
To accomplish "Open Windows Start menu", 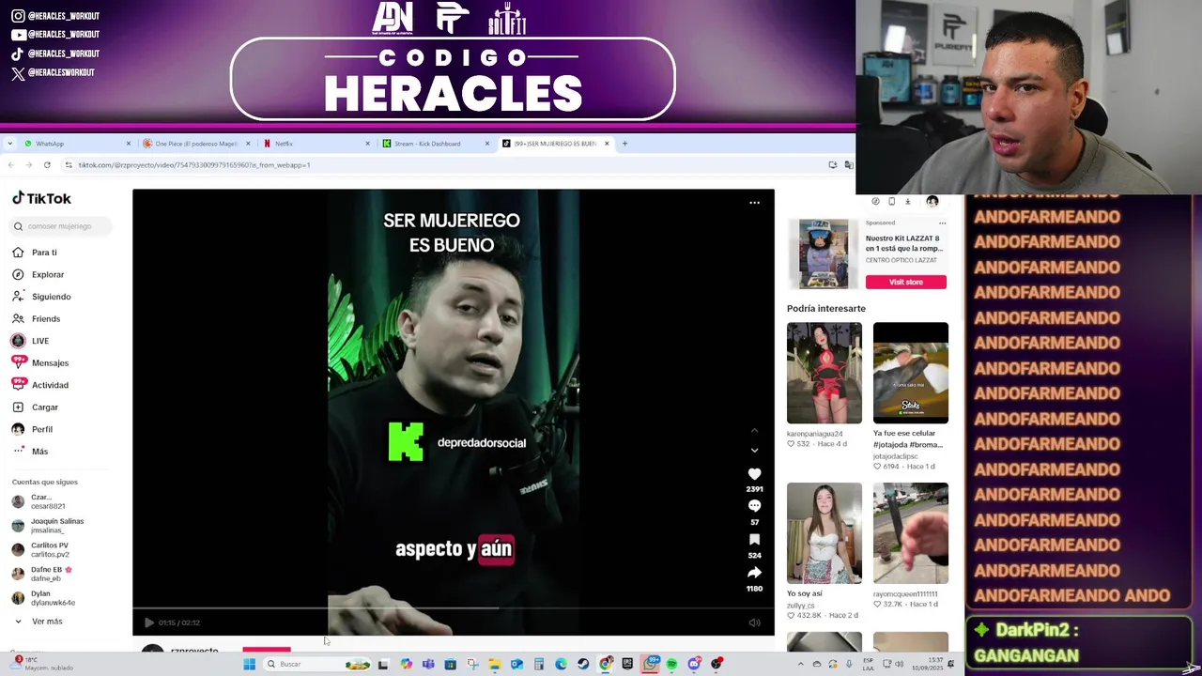I will pos(249,664).
